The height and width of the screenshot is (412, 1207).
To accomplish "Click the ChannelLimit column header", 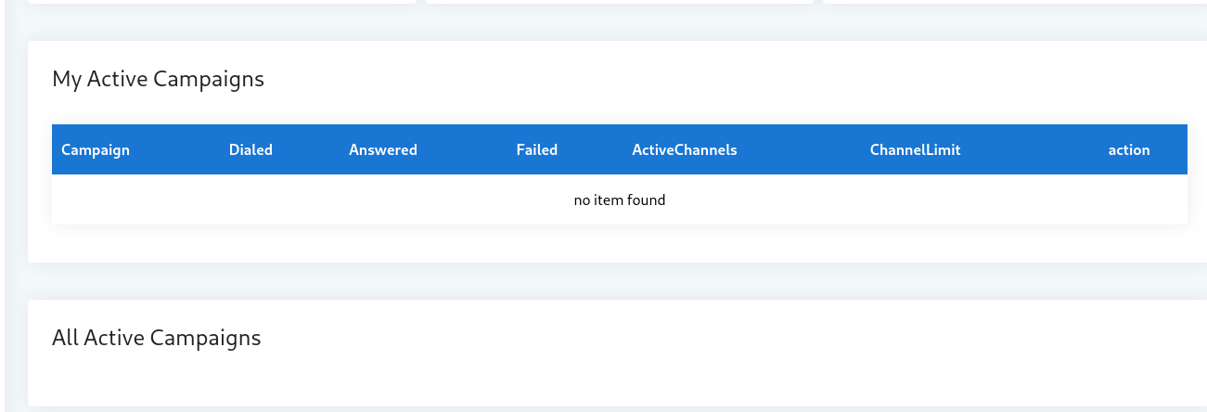I will coord(916,149).
